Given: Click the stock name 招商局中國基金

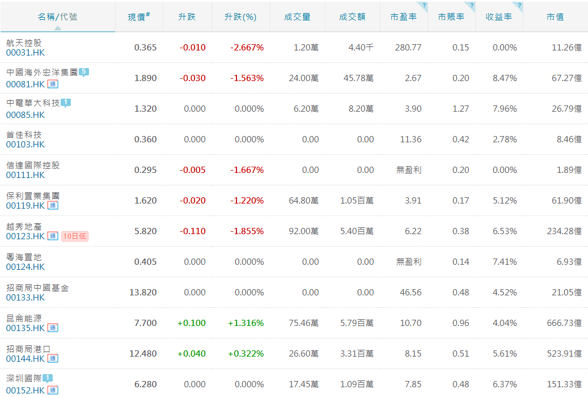Looking at the screenshot, I should pos(37,287).
